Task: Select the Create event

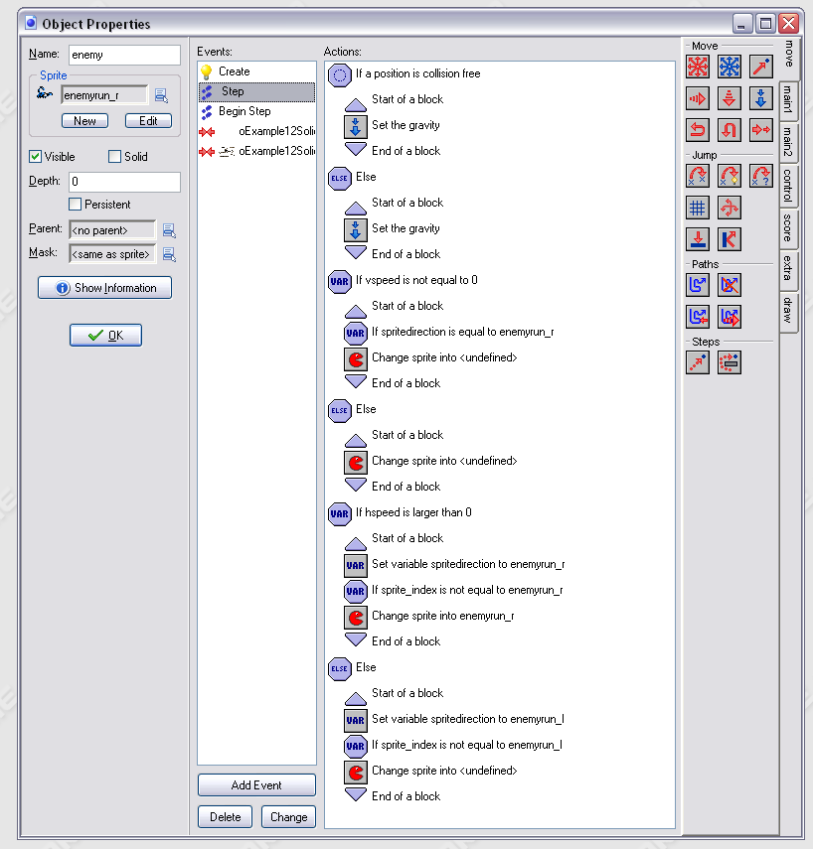Action: [256, 71]
